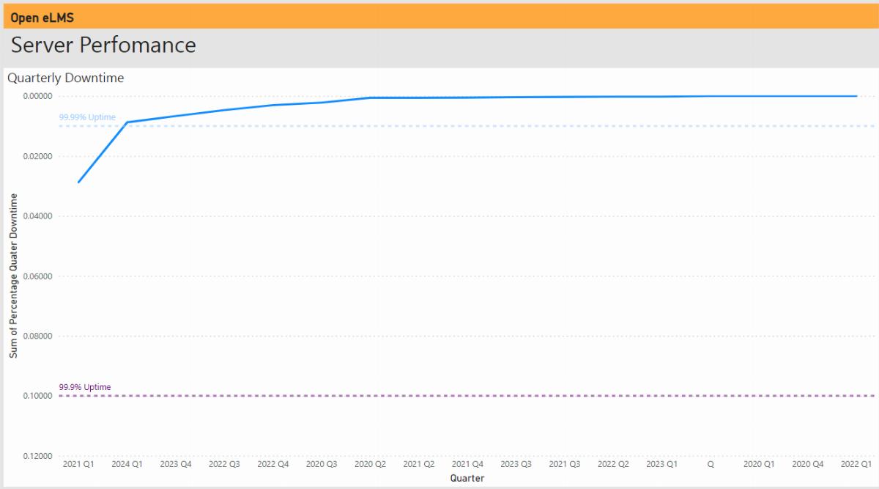
Task: Click the 0.12000 y-axis value
Action: 37,456
